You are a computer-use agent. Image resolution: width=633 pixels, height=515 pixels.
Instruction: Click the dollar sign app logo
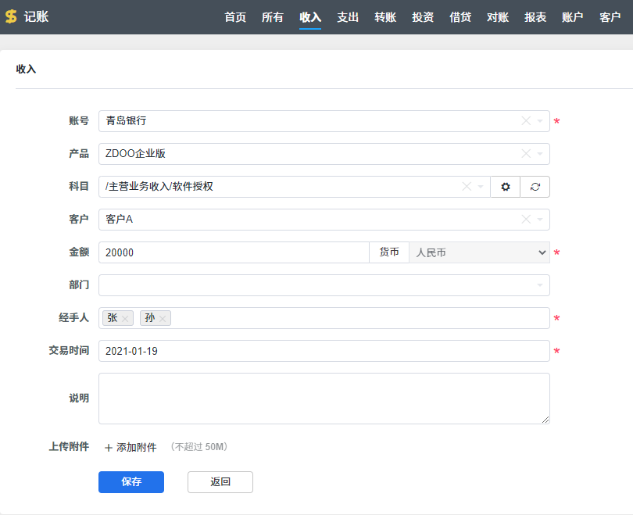pos(11,16)
